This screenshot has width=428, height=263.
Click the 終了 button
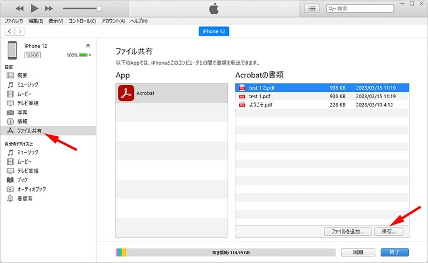point(394,253)
